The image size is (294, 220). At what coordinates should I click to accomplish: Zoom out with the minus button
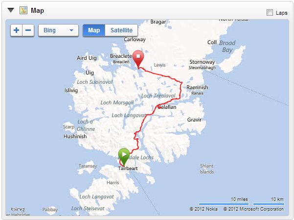coord(28,30)
